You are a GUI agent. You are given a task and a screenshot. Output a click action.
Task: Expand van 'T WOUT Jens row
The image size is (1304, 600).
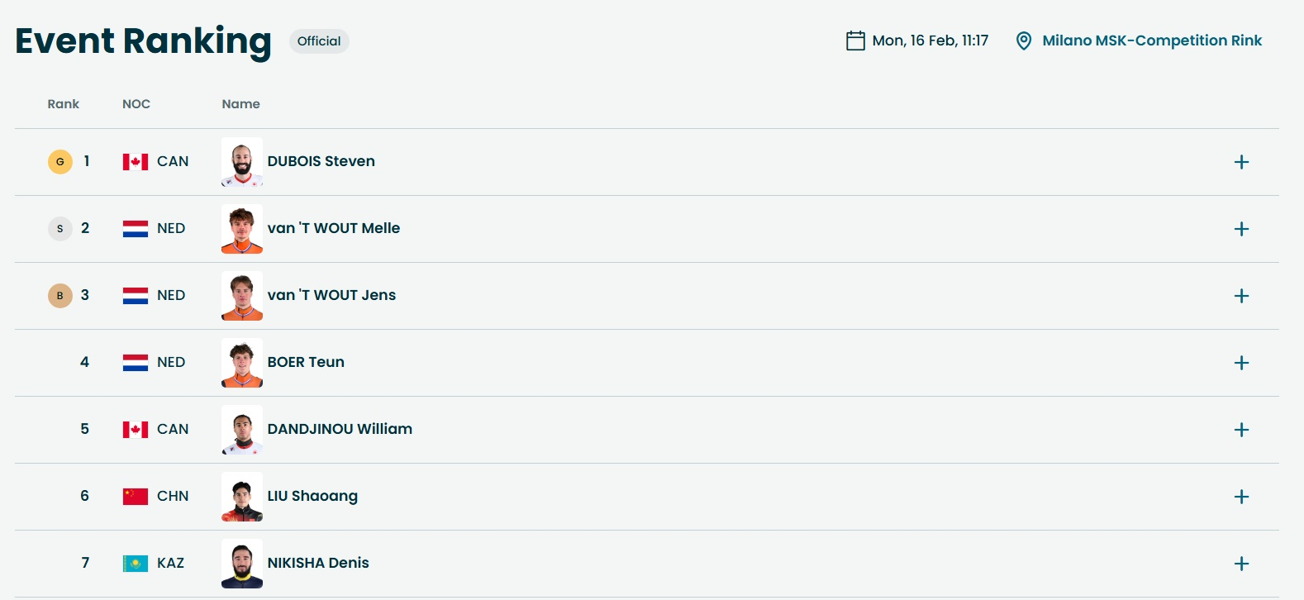1240,296
